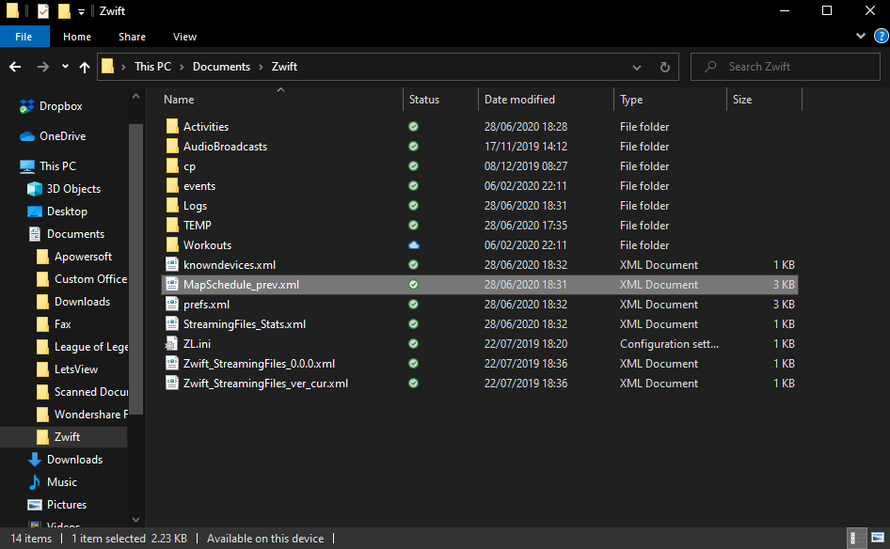Click navigation pane scroll-down arrow
This screenshot has width=890, height=549.
[x=135, y=520]
